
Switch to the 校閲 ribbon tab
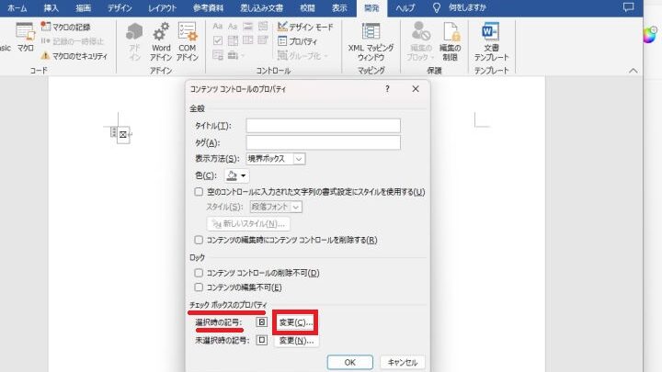point(308,7)
